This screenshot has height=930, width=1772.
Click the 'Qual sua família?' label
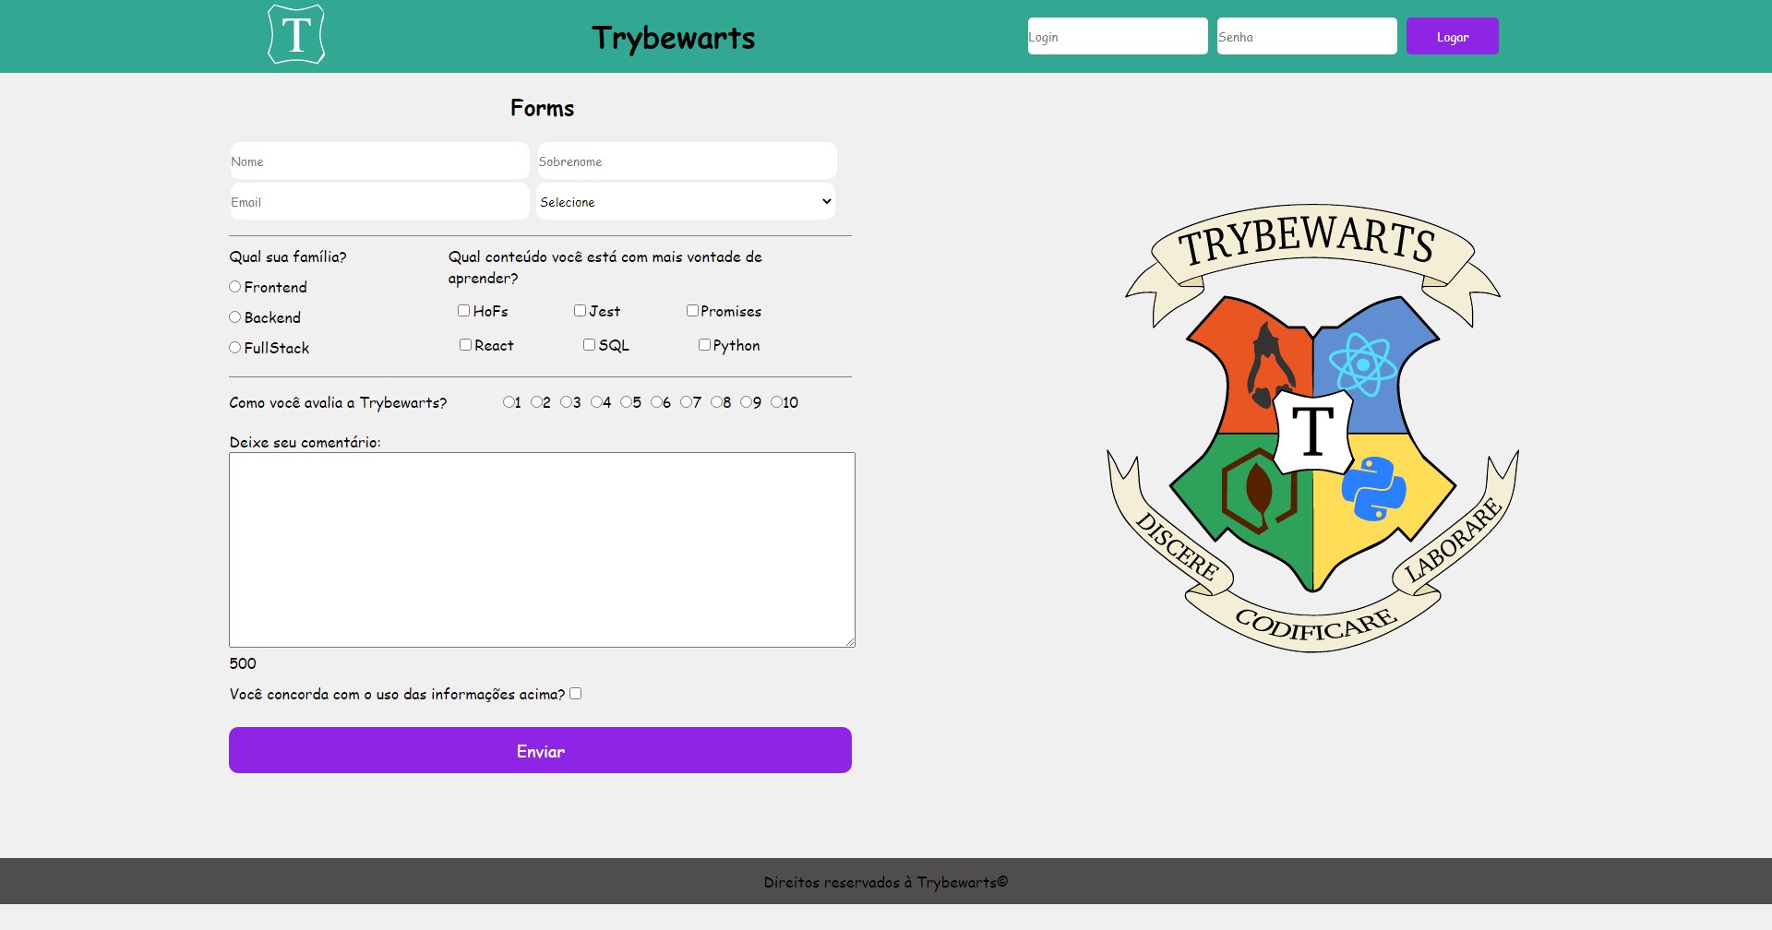click(288, 256)
